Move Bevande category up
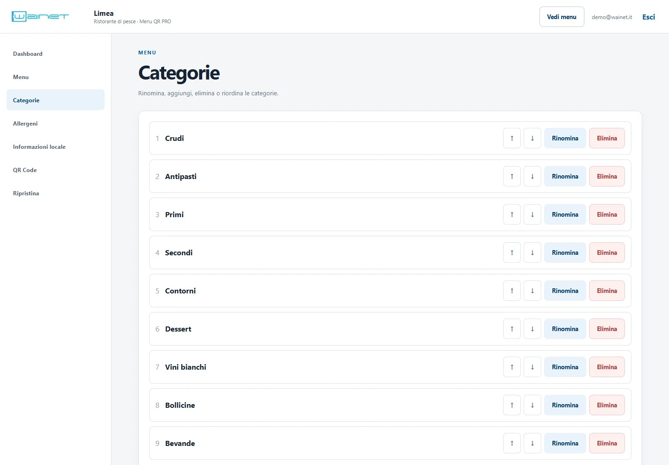 click(512, 443)
